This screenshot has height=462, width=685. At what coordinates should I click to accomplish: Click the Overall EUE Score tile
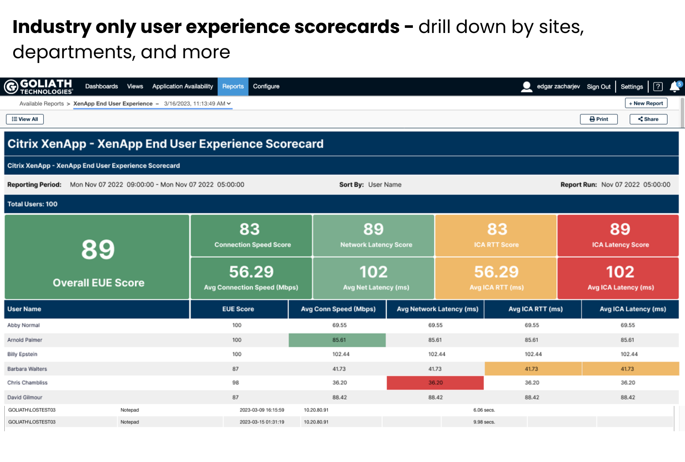[x=97, y=257]
